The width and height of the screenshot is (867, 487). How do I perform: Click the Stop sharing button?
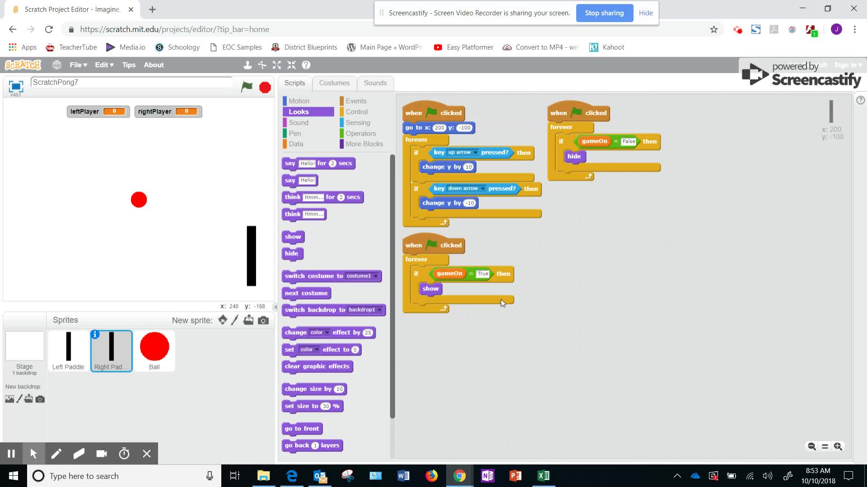click(x=604, y=13)
